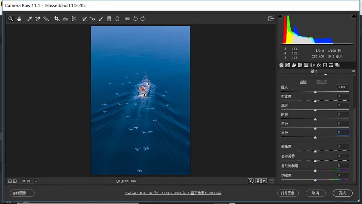
Task: Click the 打开图像 open image button
Action: pos(288,193)
